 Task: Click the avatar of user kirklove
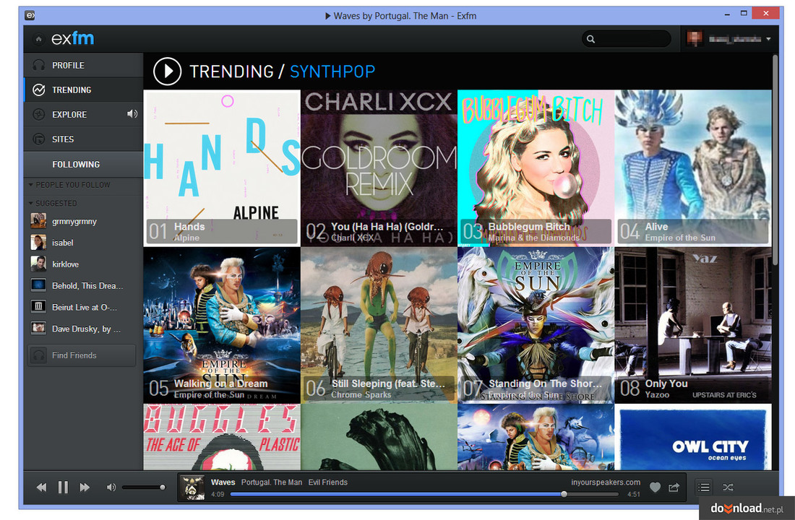click(x=38, y=264)
